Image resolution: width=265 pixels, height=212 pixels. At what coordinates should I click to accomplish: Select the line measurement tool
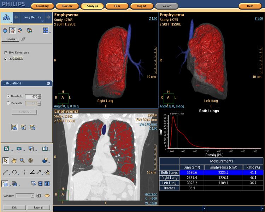[5, 172]
